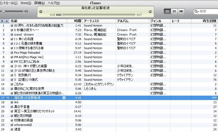This screenshot has width=218, height=132.
Task: Toggle checkbox for schwarzweisβ
Action: tap(12, 125)
